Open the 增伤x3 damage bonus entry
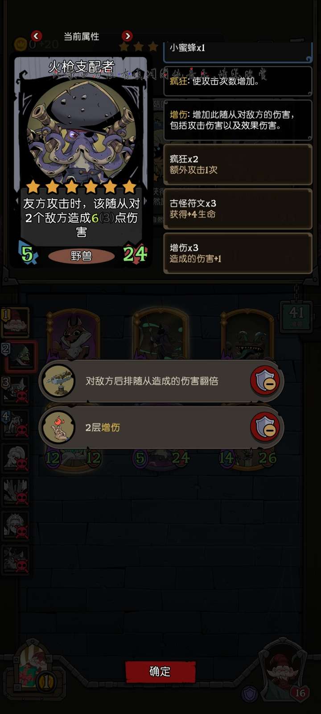 coord(238,253)
